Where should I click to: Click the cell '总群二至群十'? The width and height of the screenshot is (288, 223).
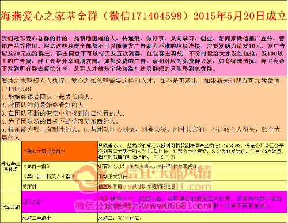(x=60, y=218)
